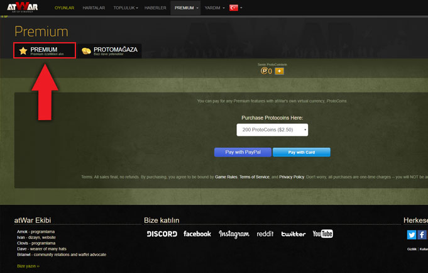Open the YouTube channel icon
The height and width of the screenshot is (273, 428).
[x=322, y=234]
